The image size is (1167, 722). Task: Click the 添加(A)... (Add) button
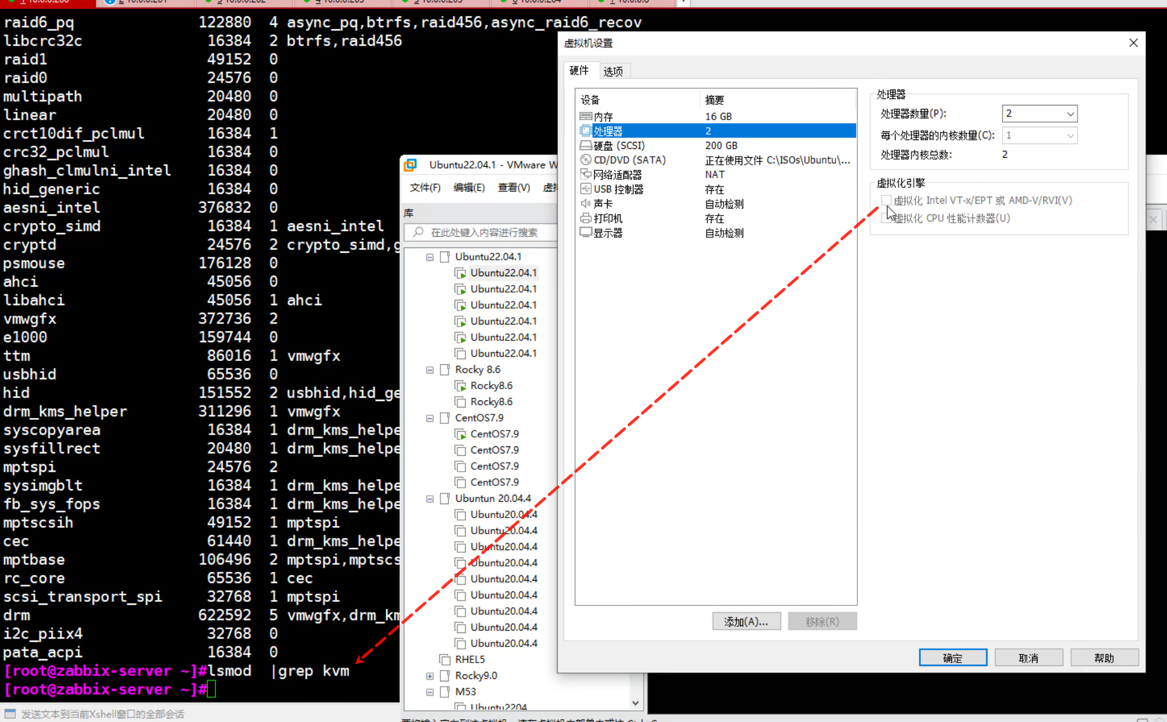point(746,622)
